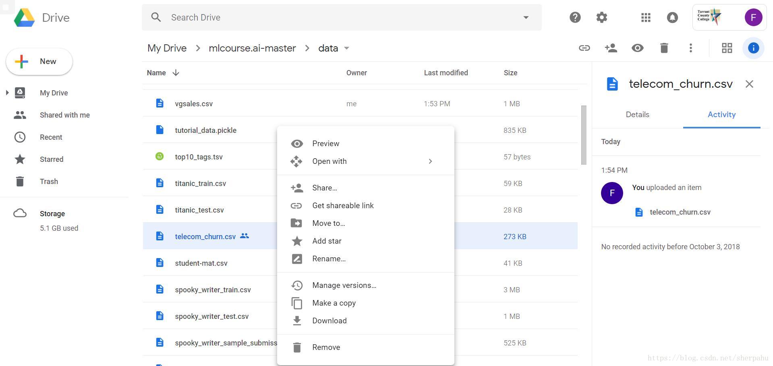Viewport: 773px width, 366px height.
Task: Select Make a copy menu item
Action: pos(365,303)
